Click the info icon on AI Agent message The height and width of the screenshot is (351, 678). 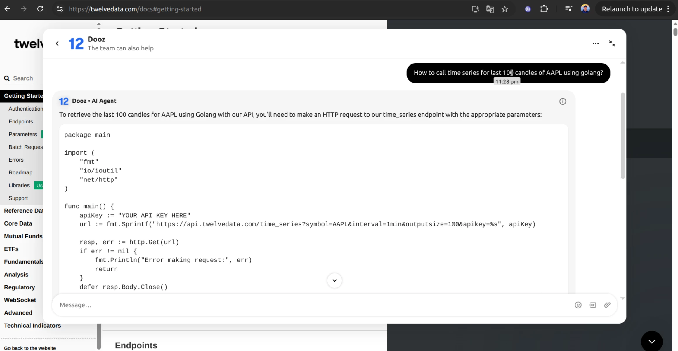563,102
